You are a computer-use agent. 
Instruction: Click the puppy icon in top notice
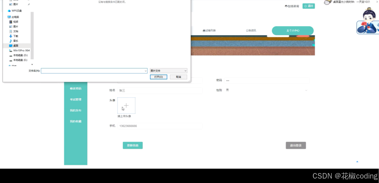(x=328, y=2)
